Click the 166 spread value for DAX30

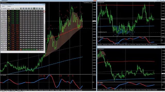pyautogui.click(x=9, y=21)
